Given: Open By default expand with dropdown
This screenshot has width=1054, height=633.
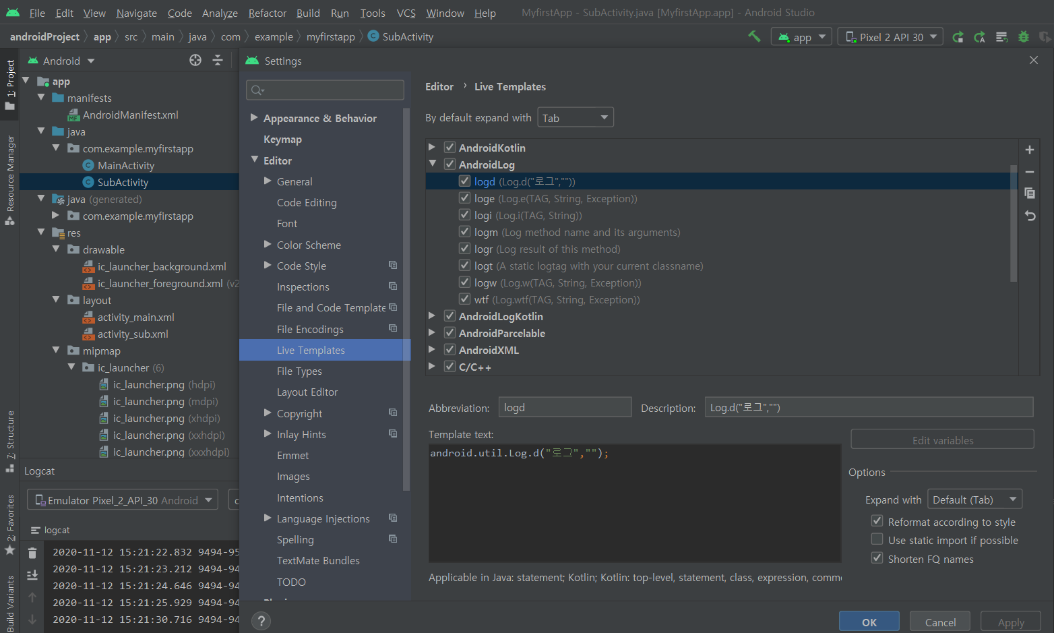Looking at the screenshot, I should point(576,117).
